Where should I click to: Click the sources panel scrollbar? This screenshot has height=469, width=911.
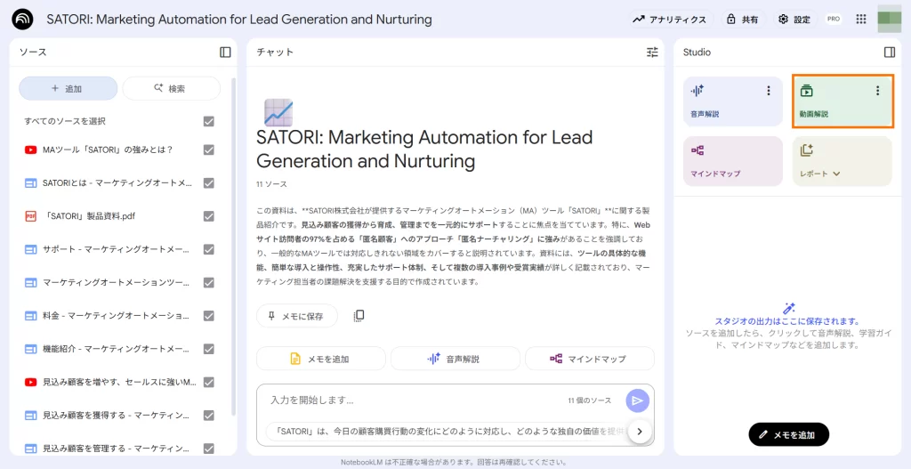[234, 247]
